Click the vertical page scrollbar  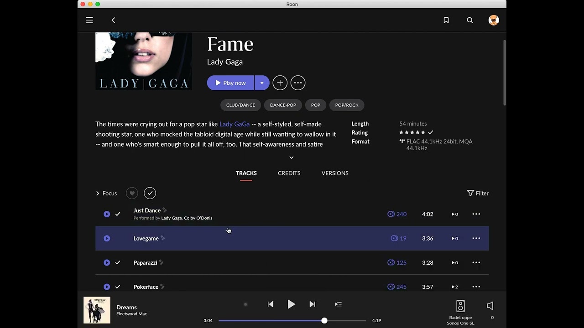(505, 73)
